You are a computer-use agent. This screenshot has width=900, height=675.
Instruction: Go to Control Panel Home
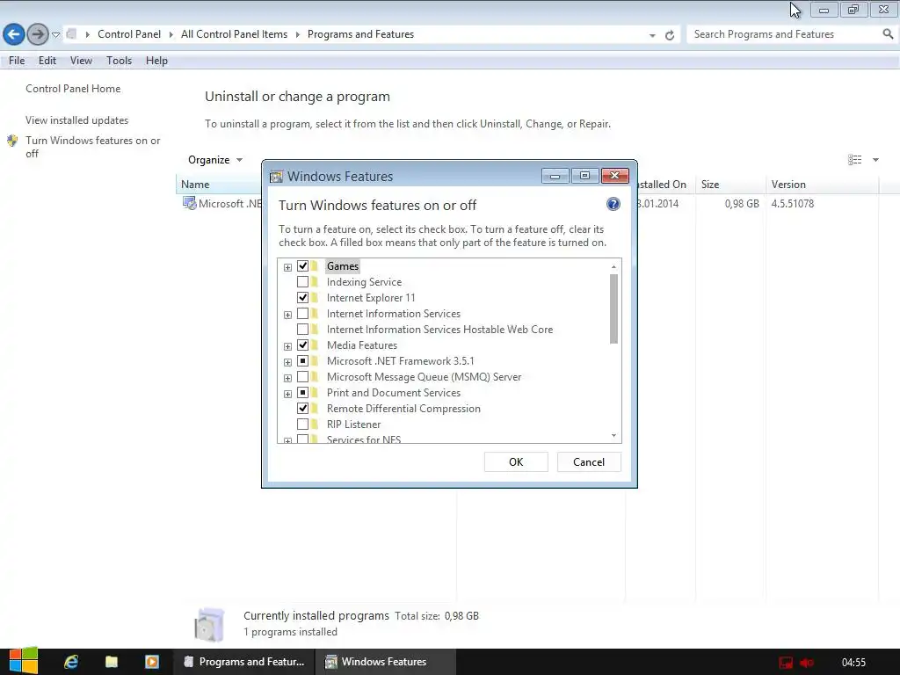point(73,89)
